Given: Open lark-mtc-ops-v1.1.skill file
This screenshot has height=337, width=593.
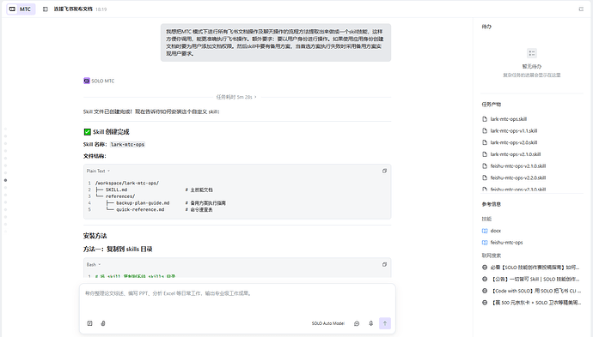Looking at the screenshot, I should click(x=514, y=130).
